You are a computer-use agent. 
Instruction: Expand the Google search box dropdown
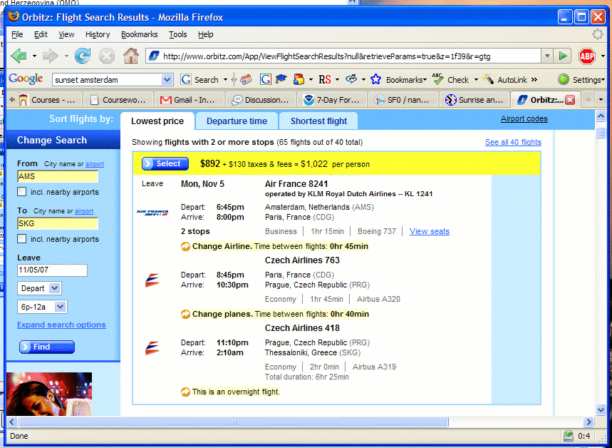tap(167, 80)
